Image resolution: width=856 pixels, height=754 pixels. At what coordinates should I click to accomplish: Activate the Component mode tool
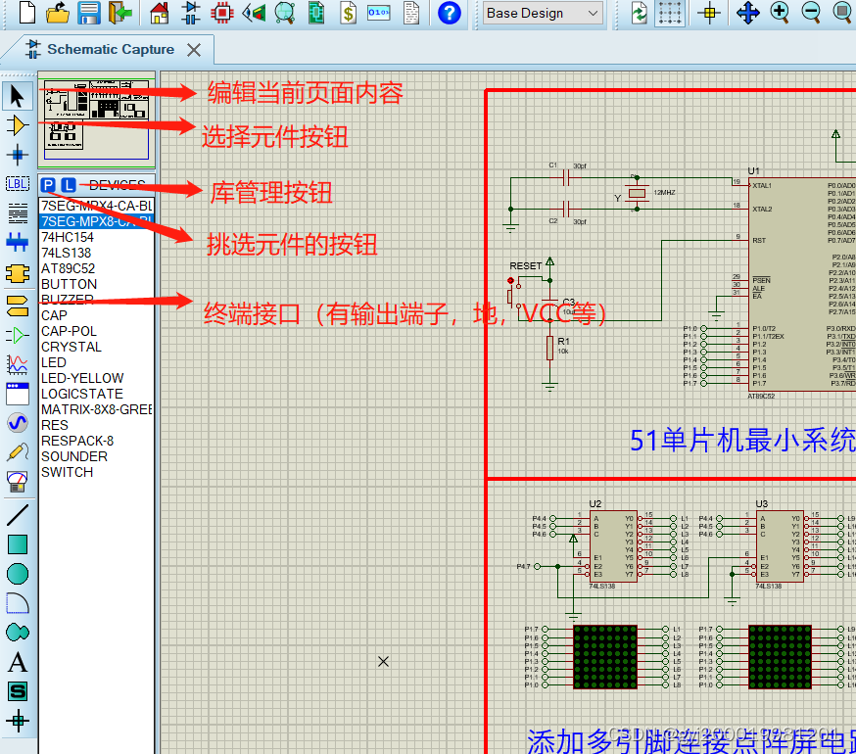16,124
